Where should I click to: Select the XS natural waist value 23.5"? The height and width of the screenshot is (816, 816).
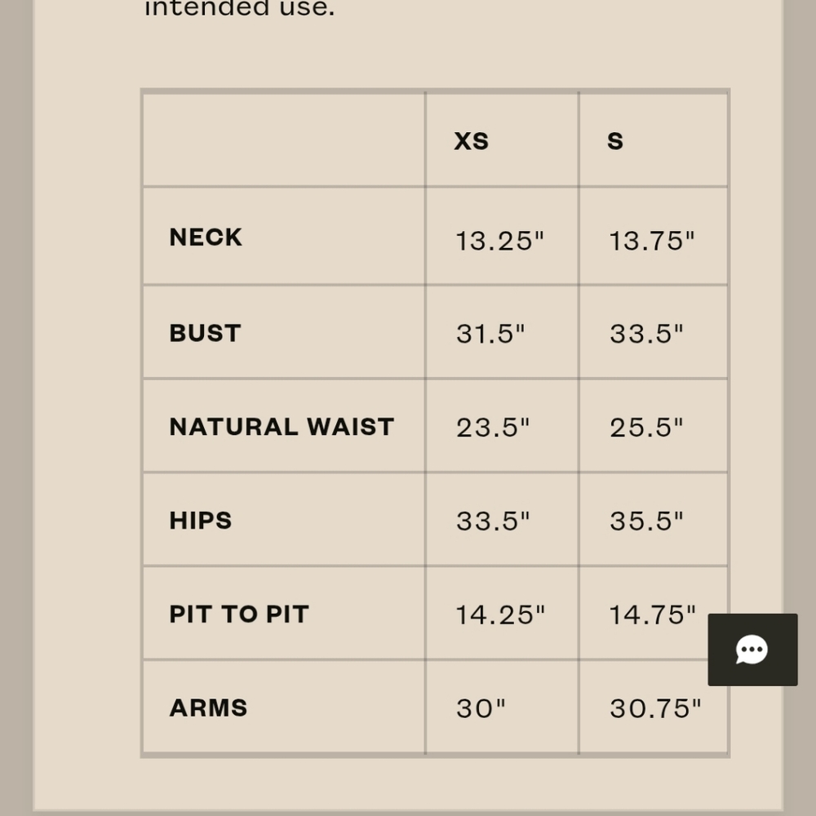[493, 428]
